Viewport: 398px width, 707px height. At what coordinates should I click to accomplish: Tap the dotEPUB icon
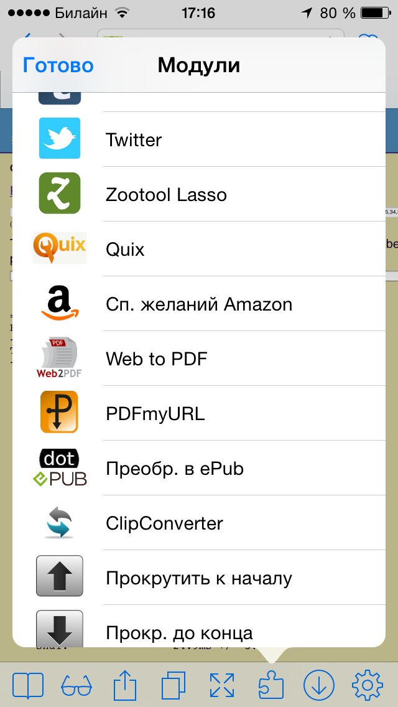click(60, 467)
